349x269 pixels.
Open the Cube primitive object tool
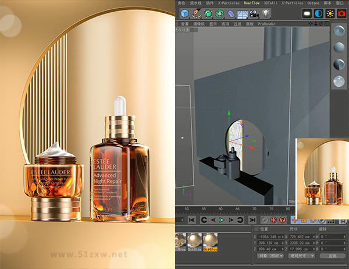(184, 13)
